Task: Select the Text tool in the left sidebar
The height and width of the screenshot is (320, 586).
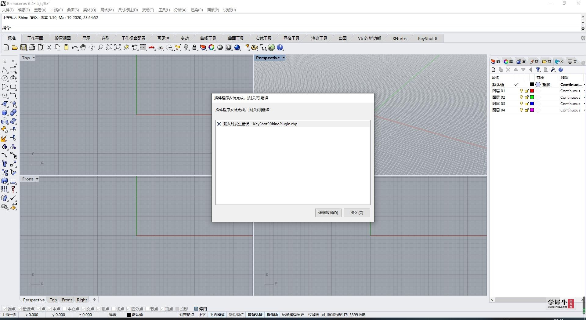Action: [5, 164]
